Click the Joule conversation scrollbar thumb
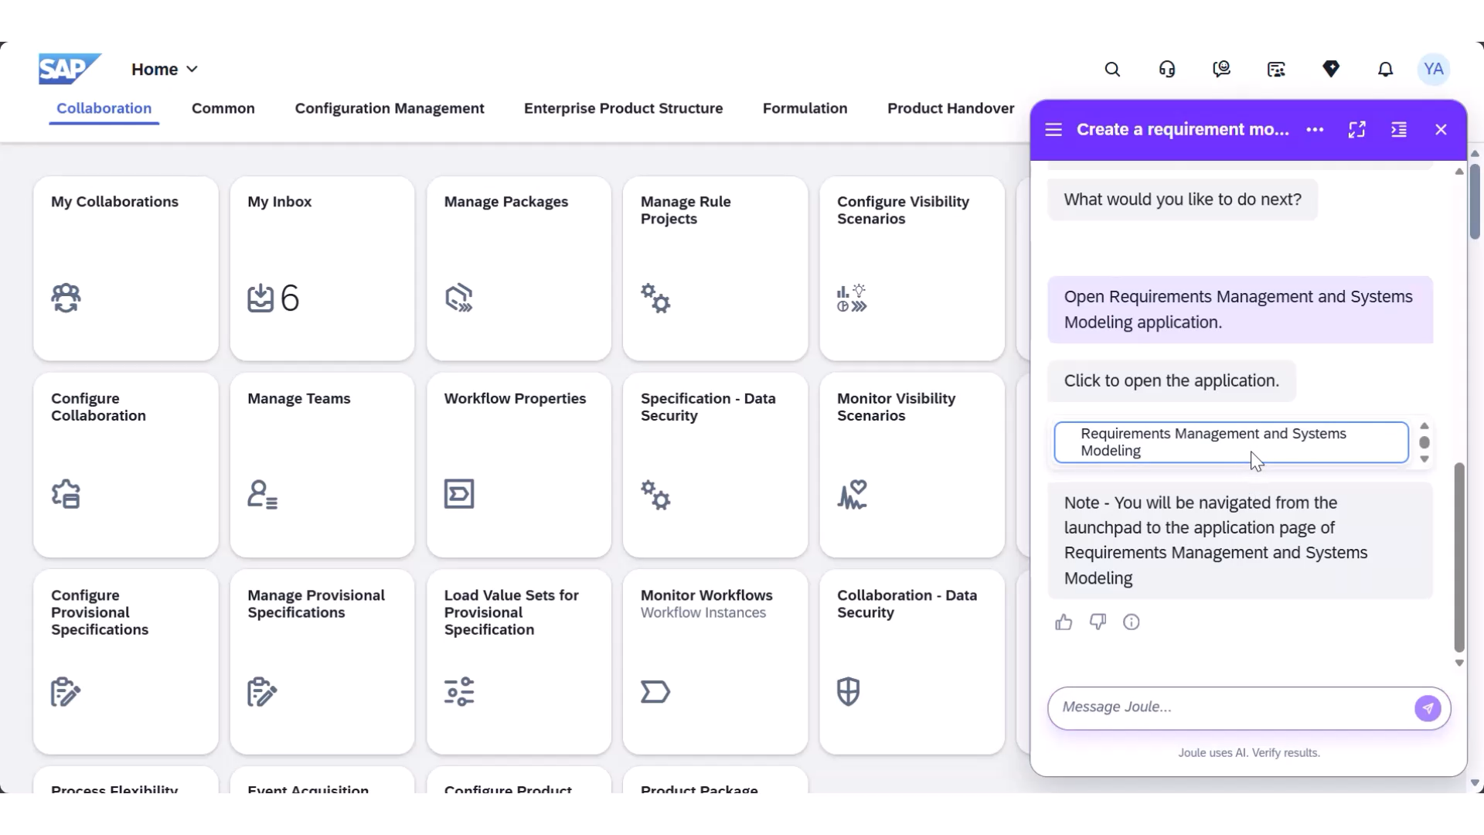Image resolution: width=1484 pixels, height=835 pixels. click(1458, 557)
